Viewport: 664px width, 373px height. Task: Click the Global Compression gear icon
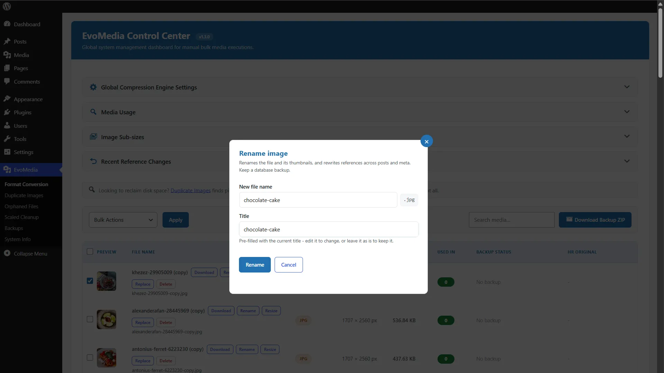click(93, 87)
